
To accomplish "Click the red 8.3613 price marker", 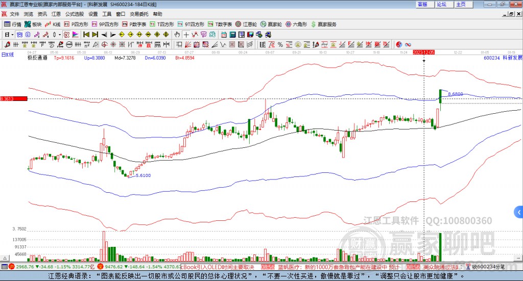I will (14, 98).
